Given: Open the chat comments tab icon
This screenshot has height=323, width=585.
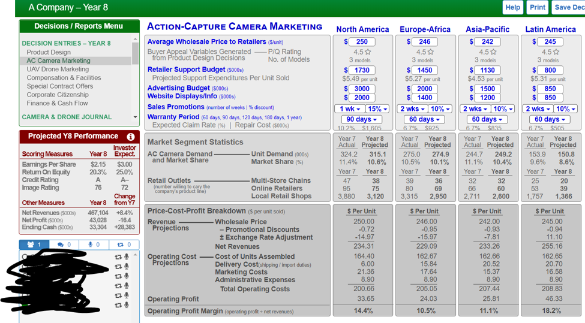Looking at the screenshot, I should 64,244.
